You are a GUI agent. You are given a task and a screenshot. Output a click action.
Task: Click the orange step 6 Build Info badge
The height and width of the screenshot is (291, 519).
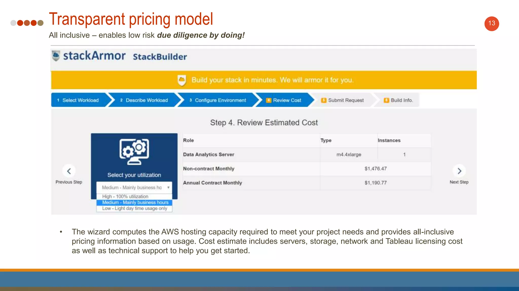point(386,100)
